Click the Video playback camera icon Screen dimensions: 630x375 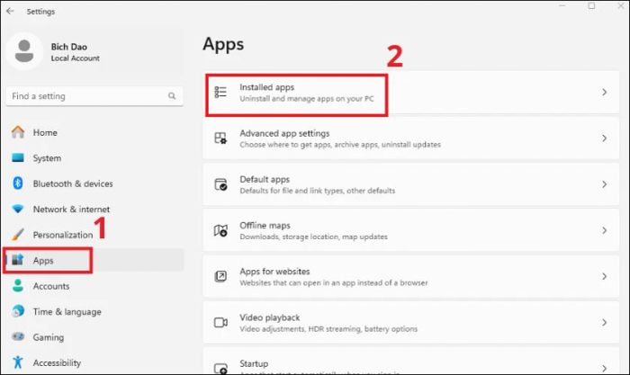click(x=220, y=323)
